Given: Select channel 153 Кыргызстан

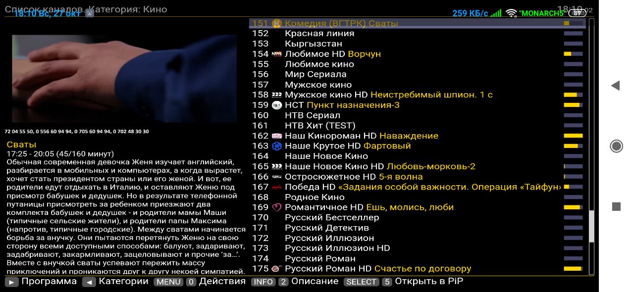Looking at the screenshot, I should tap(417, 44).
